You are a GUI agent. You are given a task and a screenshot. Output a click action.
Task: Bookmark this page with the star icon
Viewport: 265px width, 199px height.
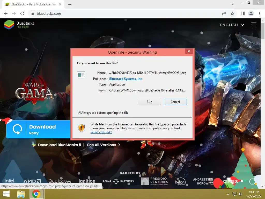point(232,13)
